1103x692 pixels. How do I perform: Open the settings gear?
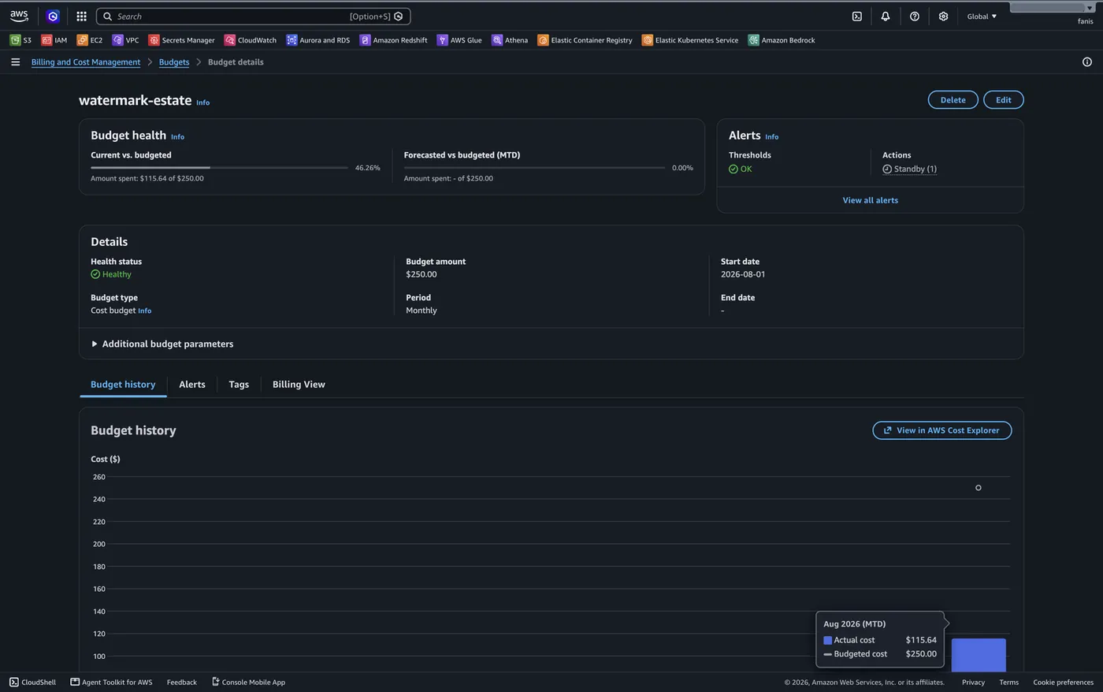[x=943, y=17]
